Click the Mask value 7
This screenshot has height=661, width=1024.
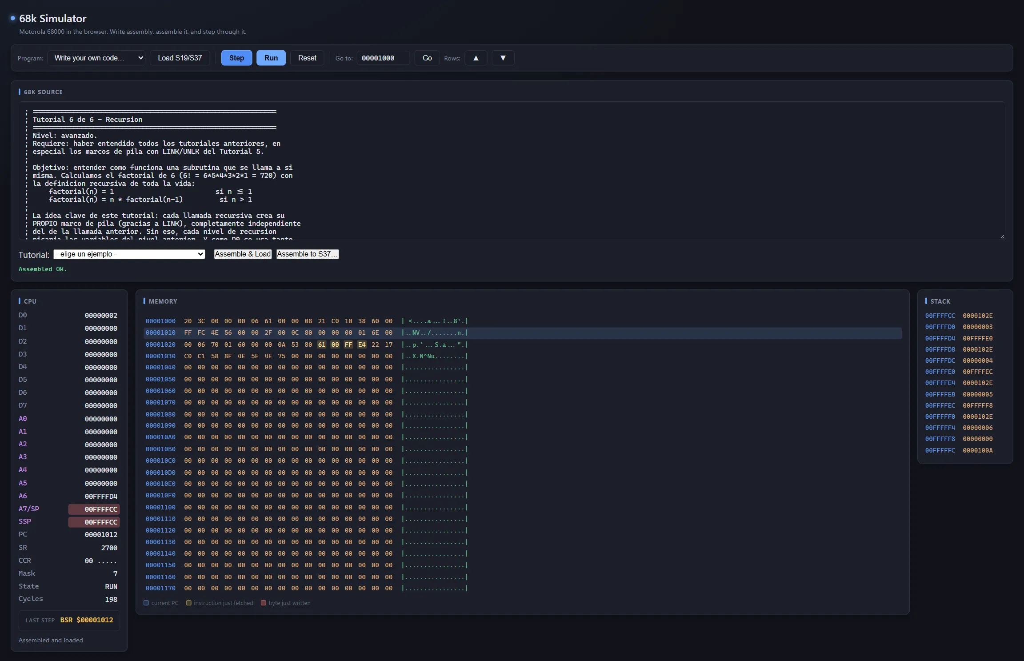point(115,573)
